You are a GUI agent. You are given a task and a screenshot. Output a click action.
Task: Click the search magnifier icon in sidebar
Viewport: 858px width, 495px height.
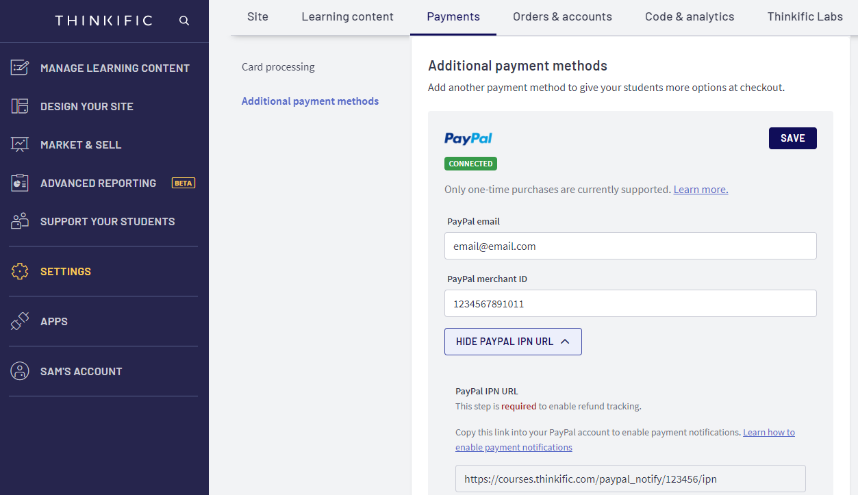(184, 21)
